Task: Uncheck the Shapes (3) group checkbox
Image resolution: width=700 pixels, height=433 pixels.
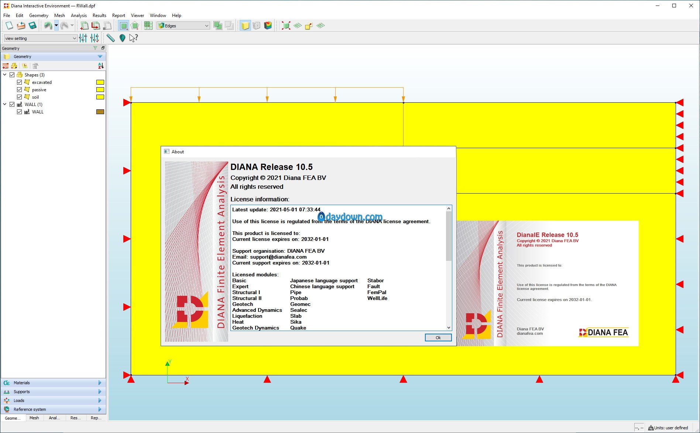Action: tap(12, 75)
